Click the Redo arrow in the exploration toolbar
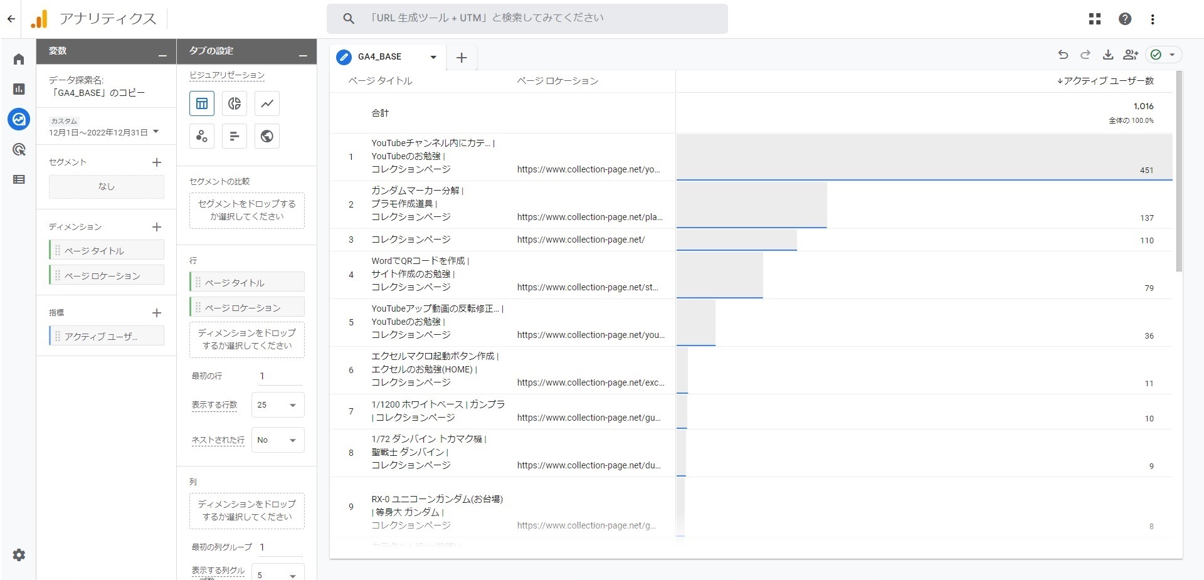Viewport: 1204px width, 580px height. point(1085,55)
